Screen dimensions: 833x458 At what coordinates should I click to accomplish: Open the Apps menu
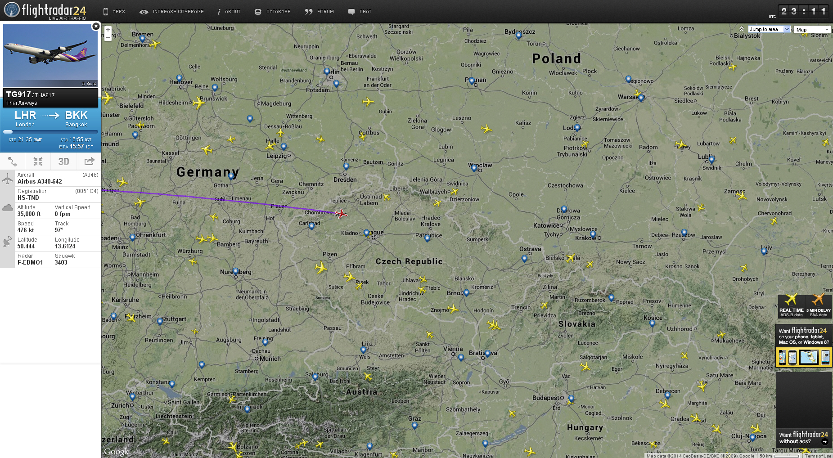114,12
